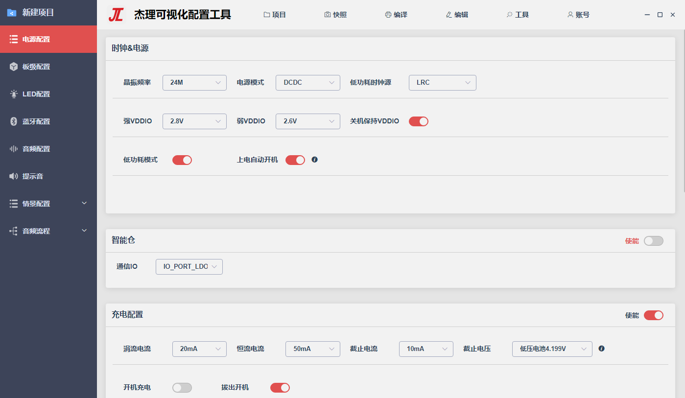Click the 新建项目 folder icon
The height and width of the screenshot is (398, 685).
pyautogui.click(x=12, y=13)
